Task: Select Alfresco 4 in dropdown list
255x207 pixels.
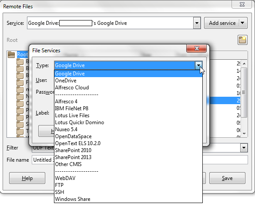Action: pyautogui.click(x=128, y=102)
